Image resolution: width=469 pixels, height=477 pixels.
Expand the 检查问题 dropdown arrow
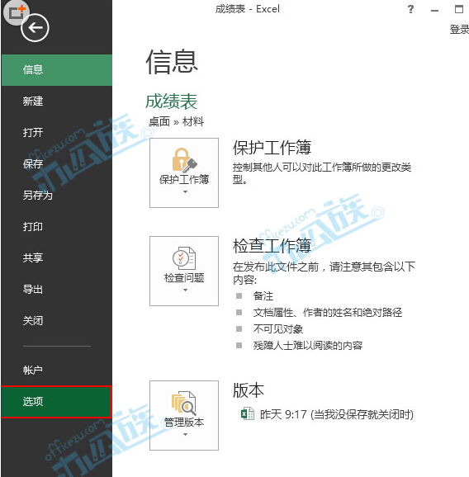(x=185, y=290)
